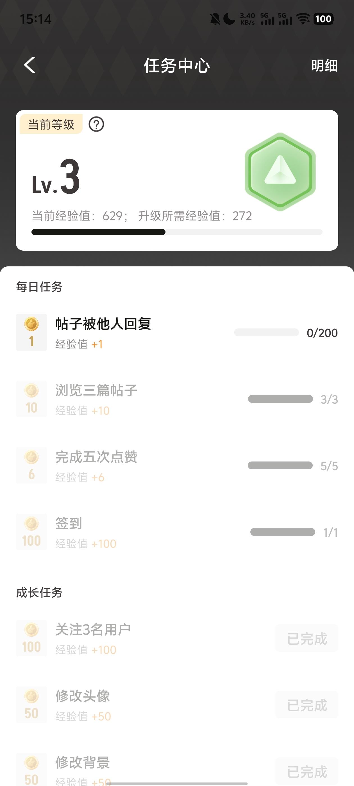Tap the 已完成 button for 关注3名用户

point(307,638)
